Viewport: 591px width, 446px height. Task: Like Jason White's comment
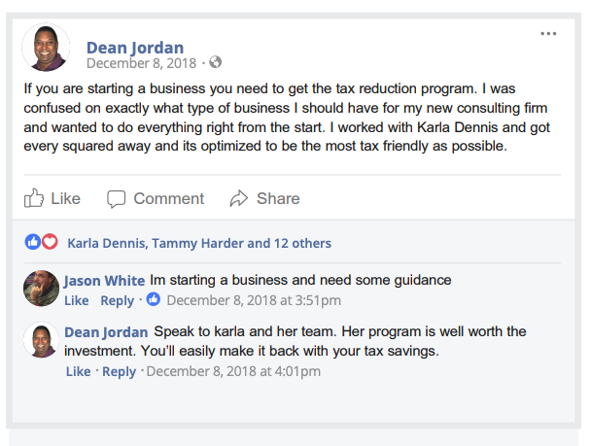click(x=77, y=300)
